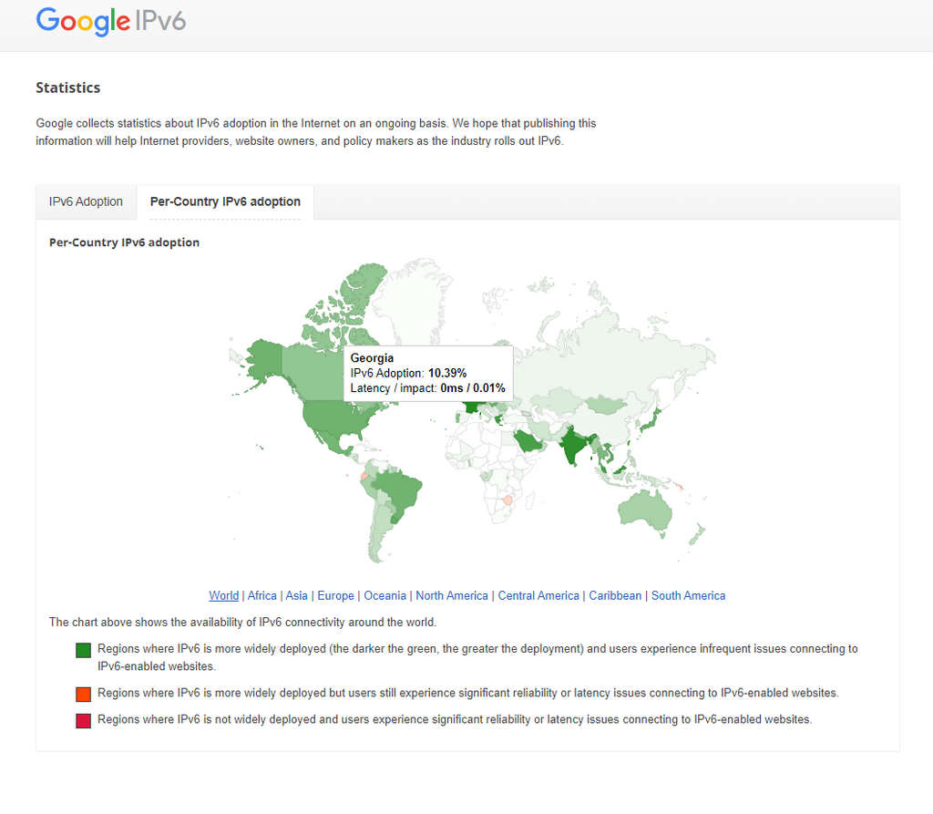
Task: Click the red legend description text
Action: click(x=455, y=719)
